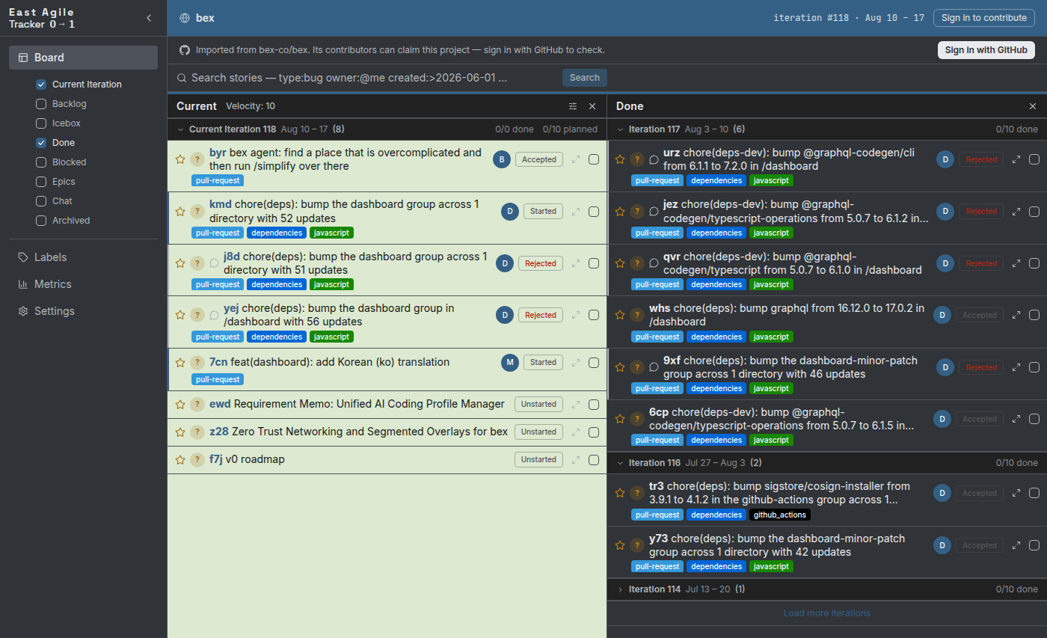
Task: Open the comments on 9xf story
Action: [654, 367]
